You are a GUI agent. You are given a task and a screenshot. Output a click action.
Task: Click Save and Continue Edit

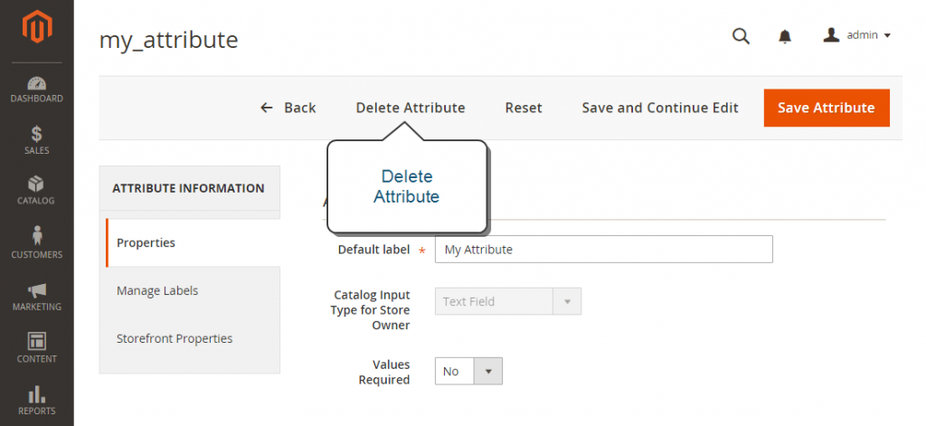click(660, 108)
